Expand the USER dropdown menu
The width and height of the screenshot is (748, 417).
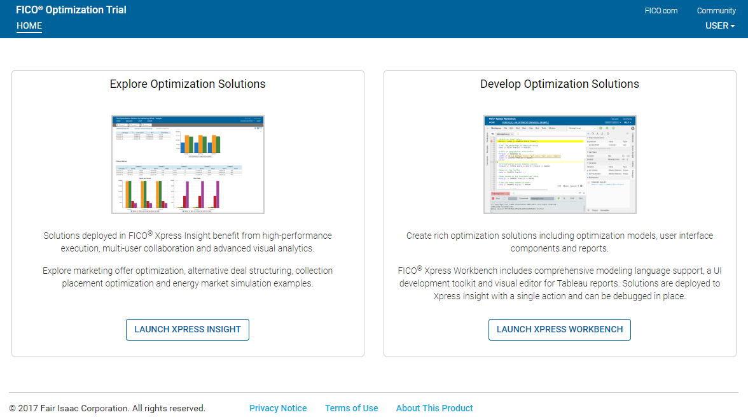(x=720, y=26)
